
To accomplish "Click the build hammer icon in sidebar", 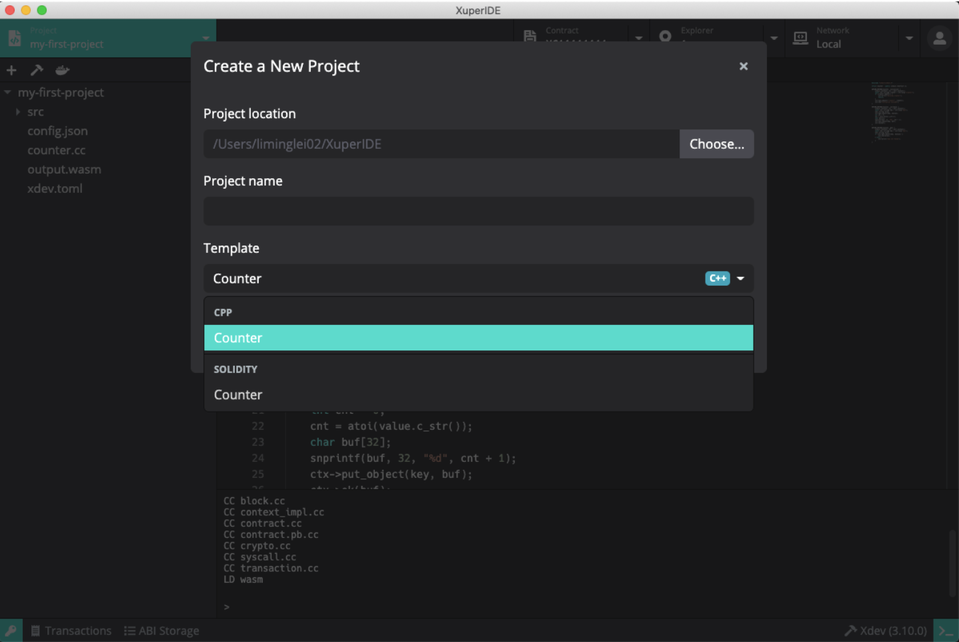I will [37, 70].
